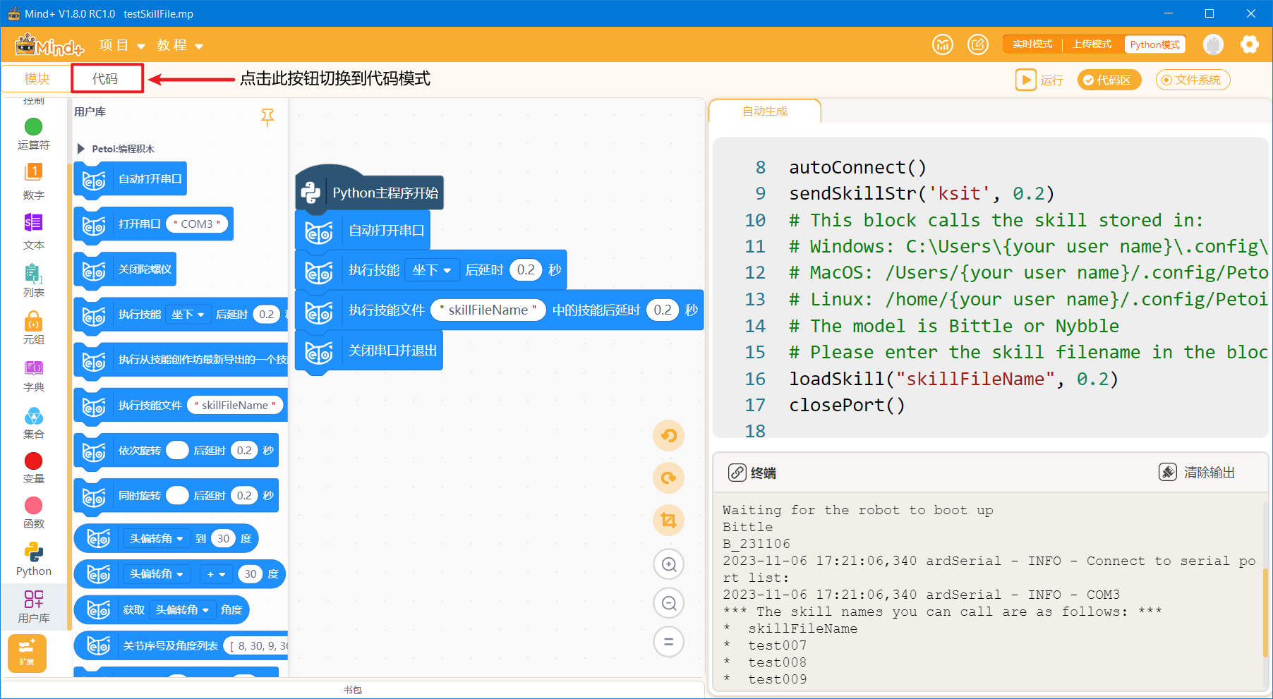Click the redo arrow icon in workspace
The width and height of the screenshot is (1273, 699).
point(668,478)
